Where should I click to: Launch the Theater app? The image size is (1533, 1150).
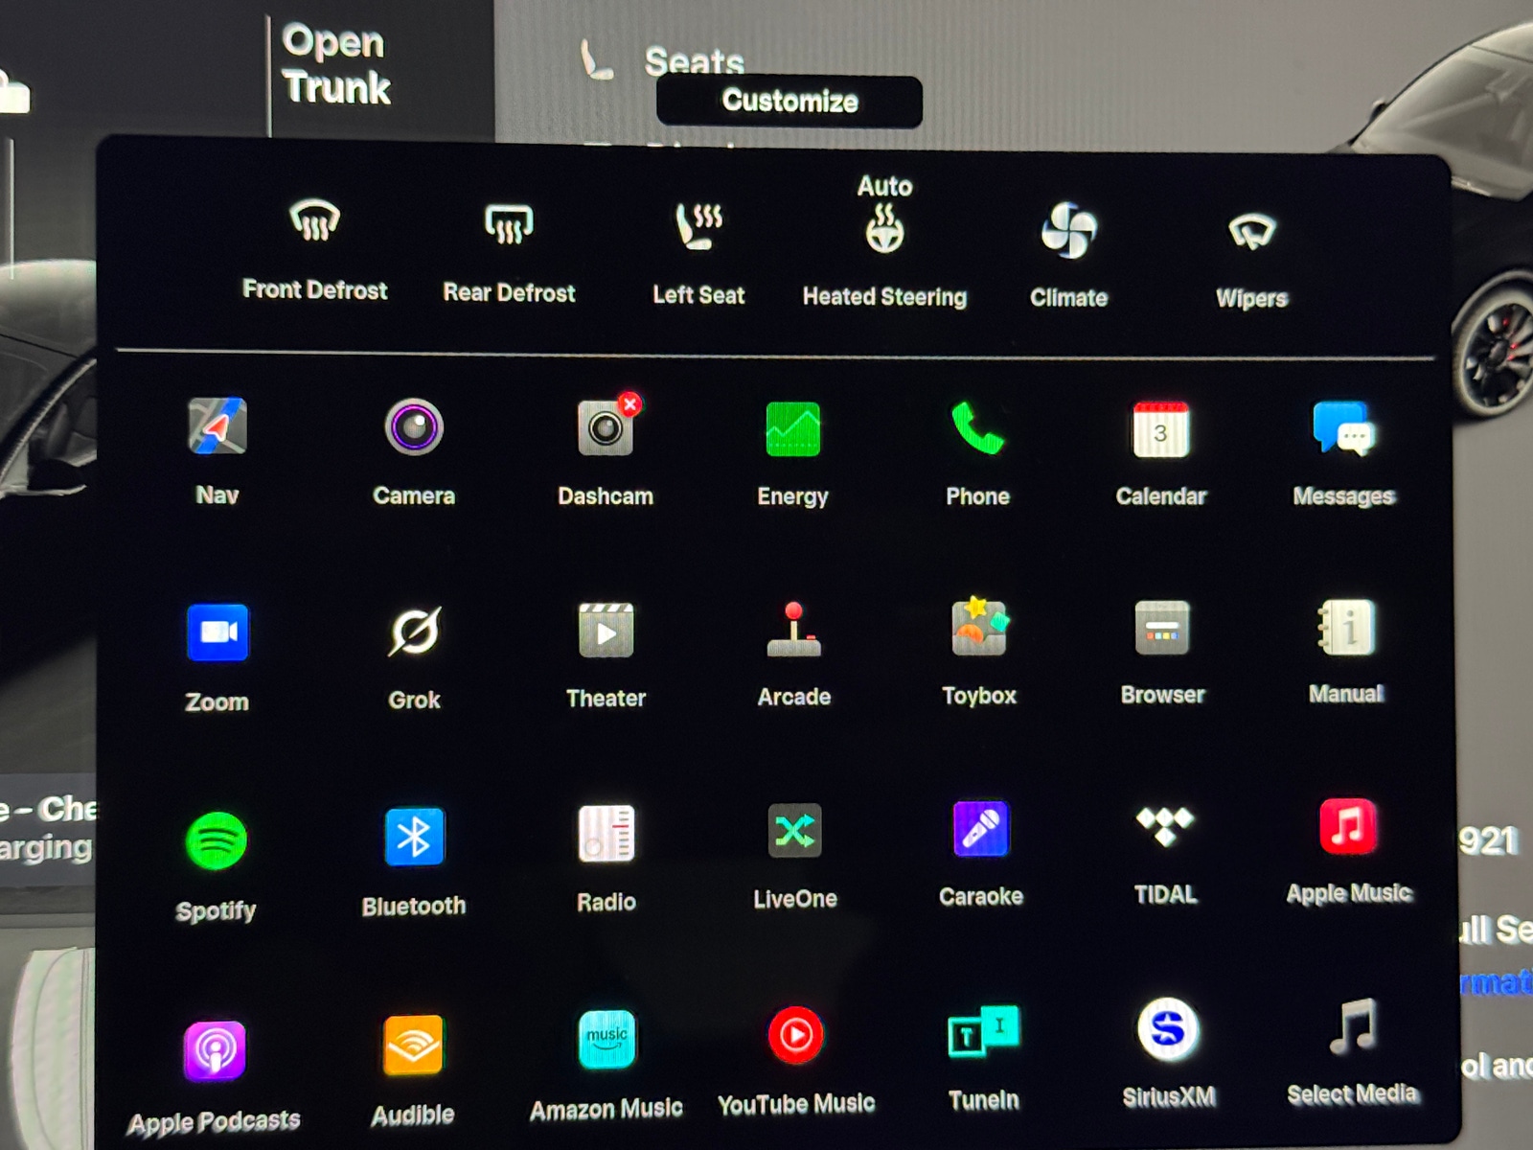tap(606, 630)
